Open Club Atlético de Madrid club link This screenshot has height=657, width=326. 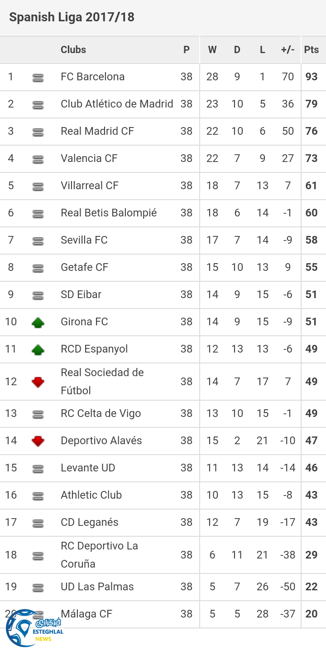(x=117, y=104)
